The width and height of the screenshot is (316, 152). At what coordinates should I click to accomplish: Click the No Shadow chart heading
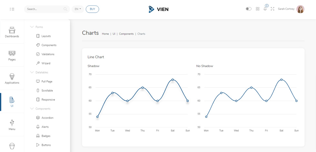click(204, 66)
